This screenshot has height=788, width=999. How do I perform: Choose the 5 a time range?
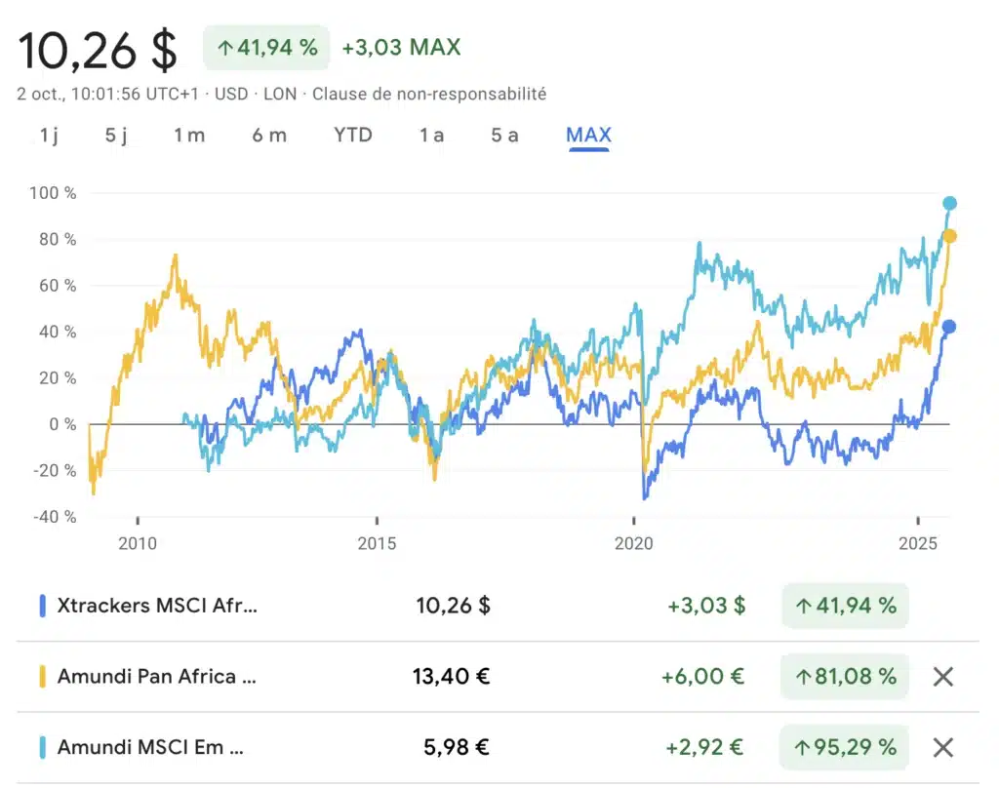pyautogui.click(x=504, y=135)
